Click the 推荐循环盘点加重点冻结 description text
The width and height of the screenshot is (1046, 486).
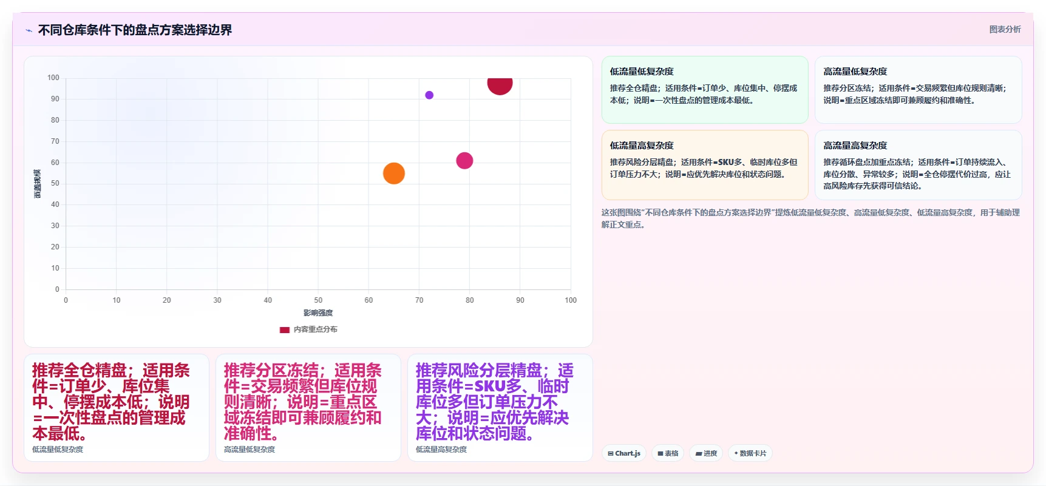tap(917, 174)
